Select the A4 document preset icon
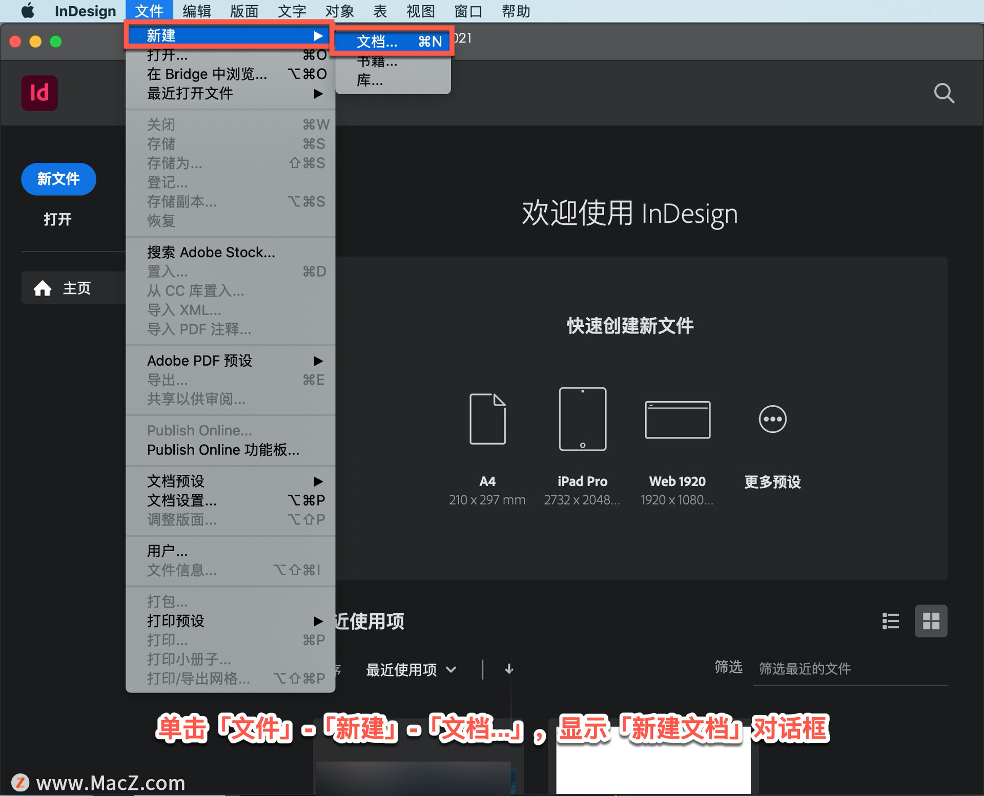Screen dimensions: 984x796 point(487,418)
